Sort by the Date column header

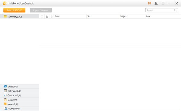coord(163,16)
